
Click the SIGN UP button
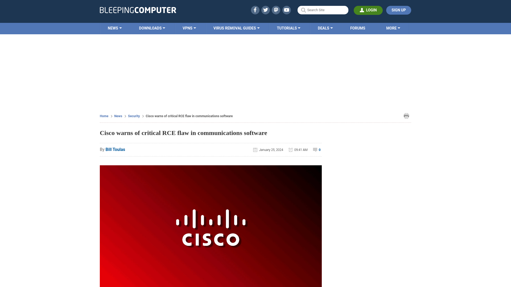pos(398,10)
